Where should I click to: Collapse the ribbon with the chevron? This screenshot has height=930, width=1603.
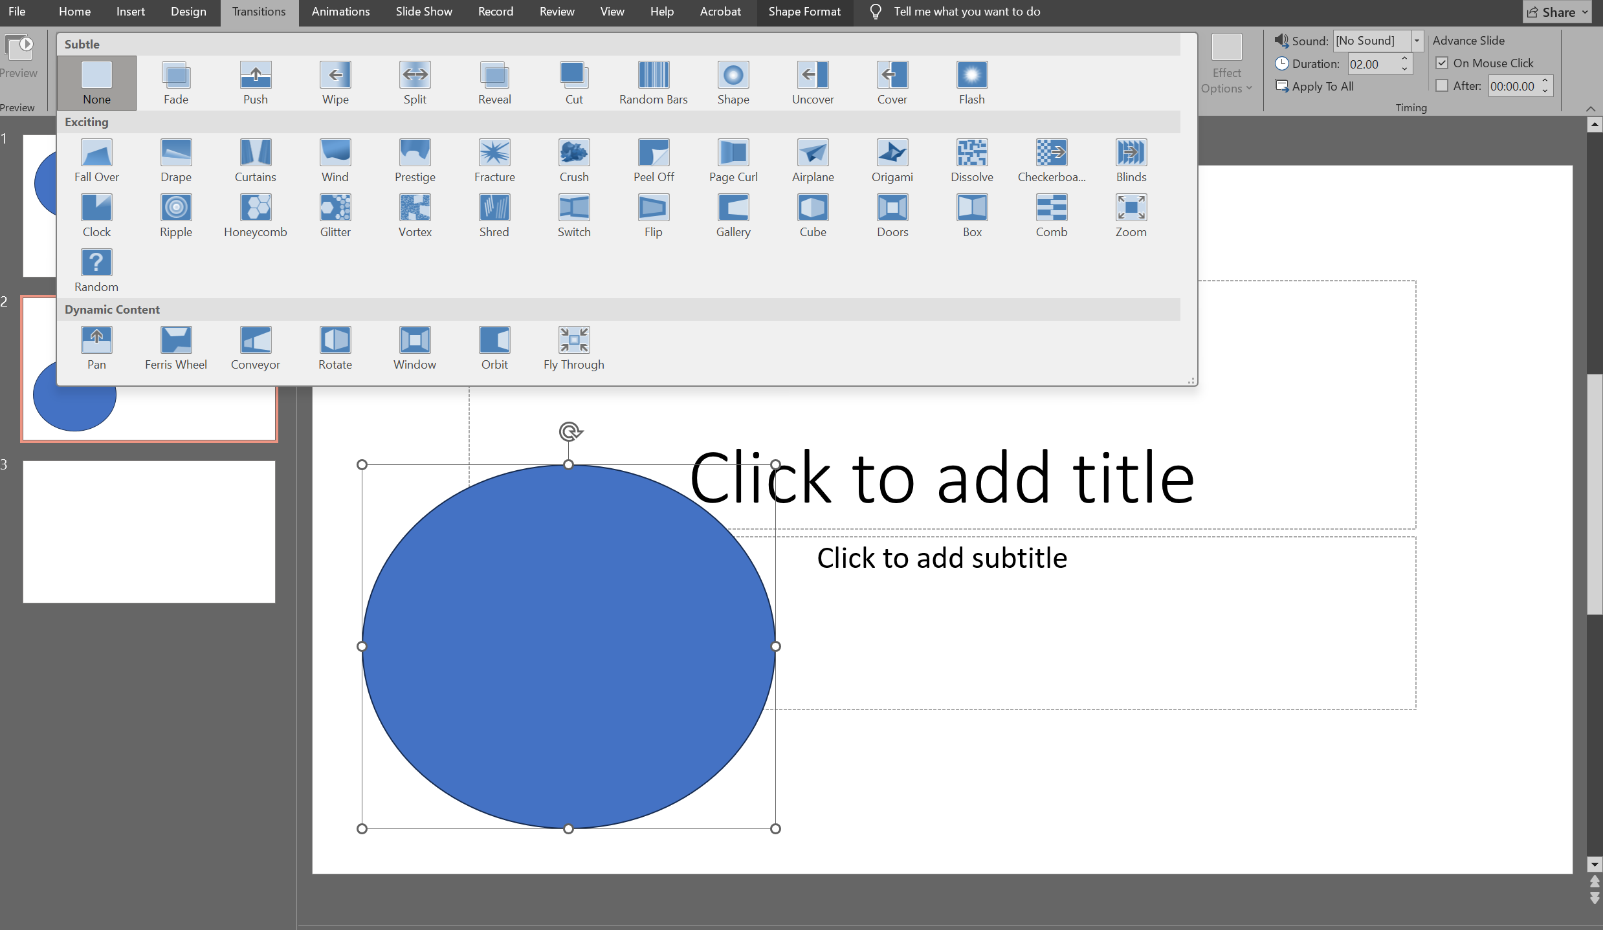tap(1591, 108)
